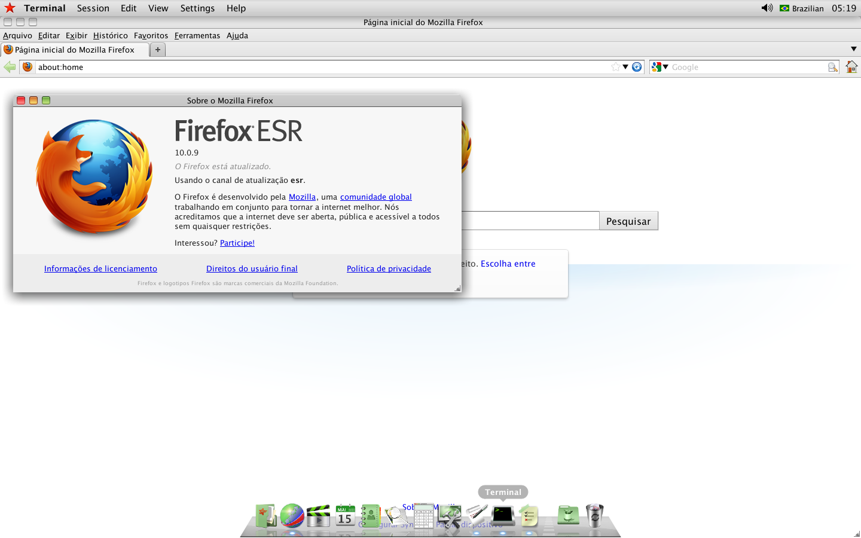This screenshot has width=861, height=538.
Task: Click the About dialog's bottom-right resize grip
Action: pyautogui.click(x=457, y=289)
